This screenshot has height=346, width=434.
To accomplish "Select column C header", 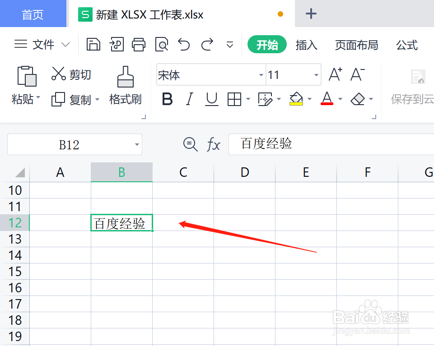I will pyautogui.click(x=183, y=172).
